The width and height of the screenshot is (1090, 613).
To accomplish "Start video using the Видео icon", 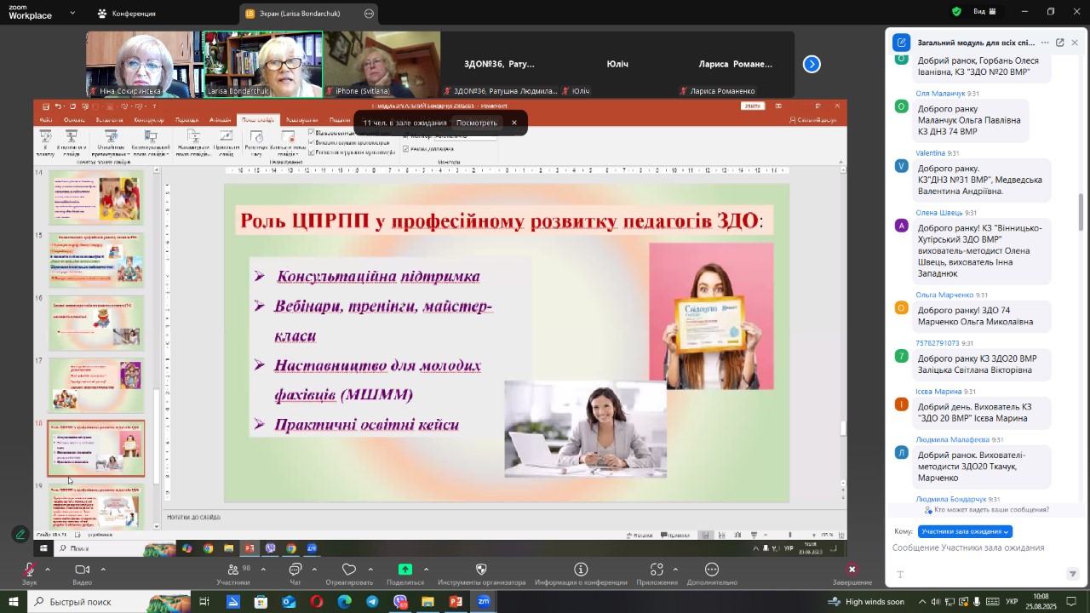I will (82, 570).
